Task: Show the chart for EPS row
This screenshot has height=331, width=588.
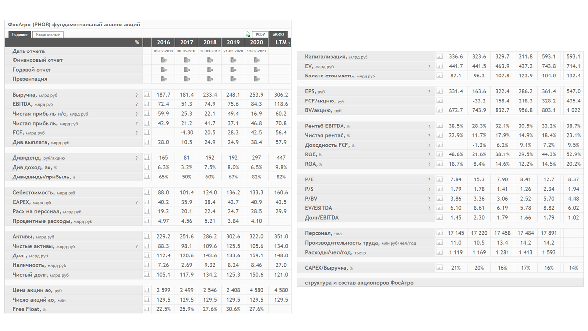Action: pyautogui.click(x=440, y=91)
